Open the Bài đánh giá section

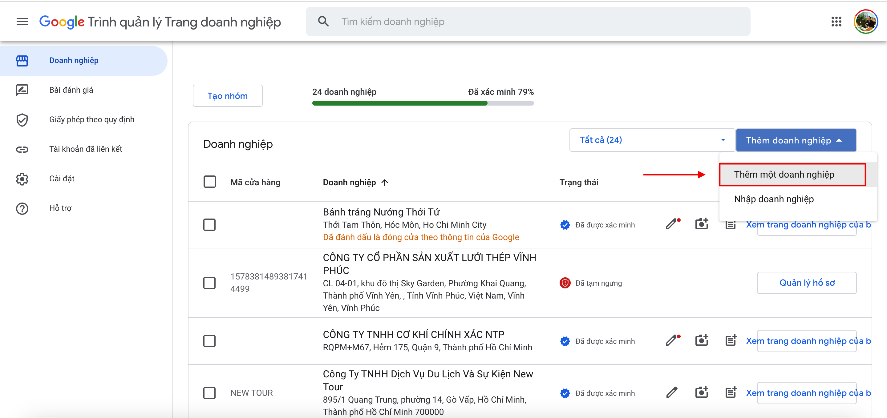83,90
